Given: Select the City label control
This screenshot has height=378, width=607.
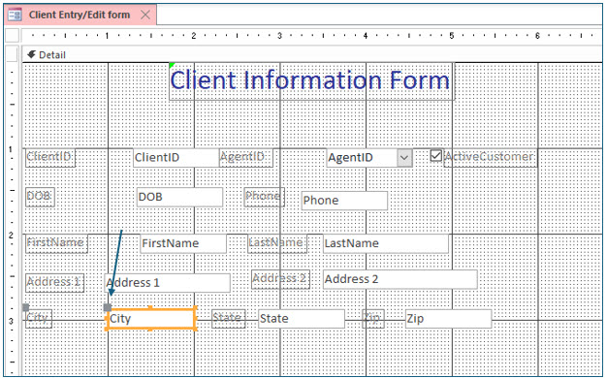Looking at the screenshot, I should tap(39, 319).
